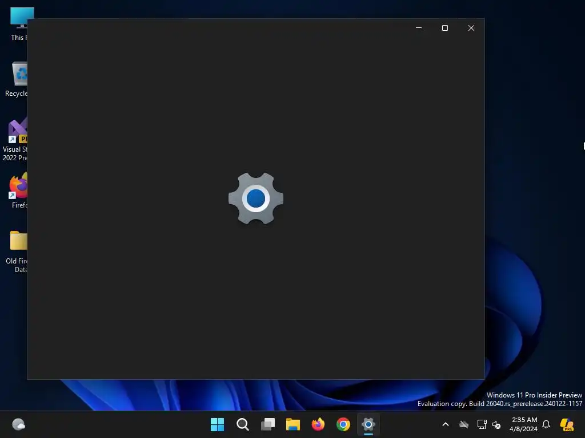Launch File Explorer from the taskbar
Image resolution: width=585 pixels, height=438 pixels.
tap(293, 424)
